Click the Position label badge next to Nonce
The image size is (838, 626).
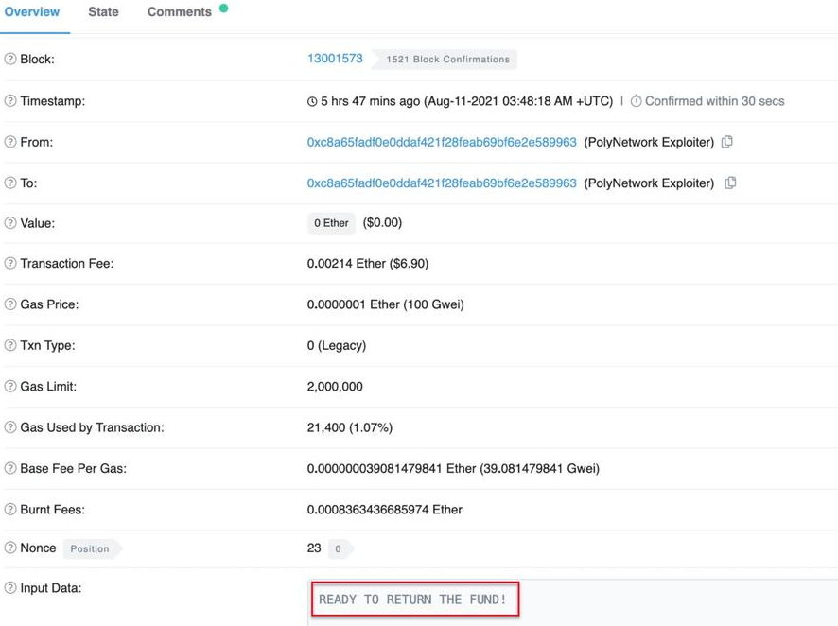(x=92, y=549)
